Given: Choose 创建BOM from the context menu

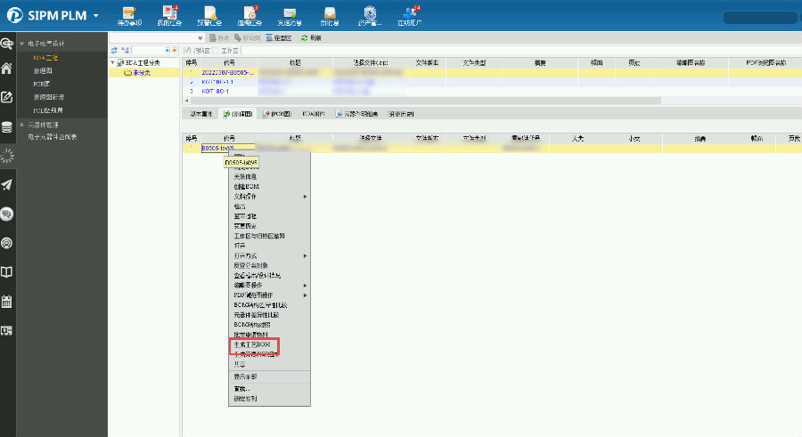Looking at the screenshot, I should coord(244,186).
